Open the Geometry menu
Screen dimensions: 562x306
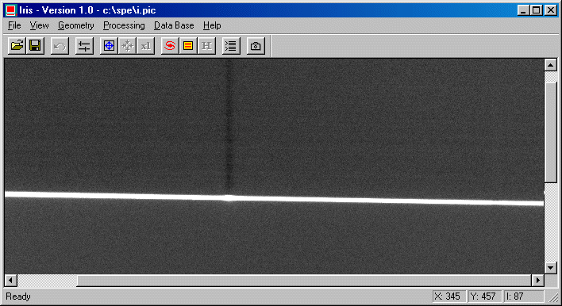coord(76,25)
